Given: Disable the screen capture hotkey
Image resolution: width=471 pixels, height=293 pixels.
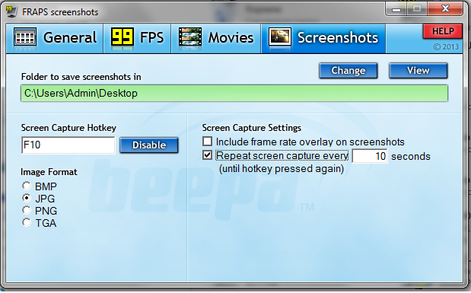Looking at the screenshot, I should (149, 145).
